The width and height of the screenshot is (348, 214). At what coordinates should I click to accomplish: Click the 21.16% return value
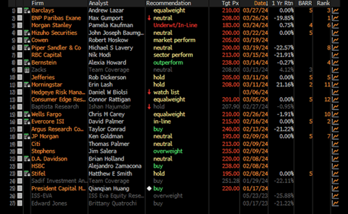click(285, 85)
